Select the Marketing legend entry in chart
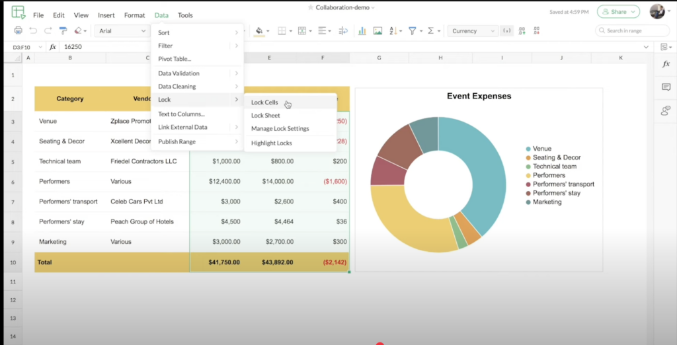Image resolution: width=677 pixels, height=345 pixels. (x=543, y=202)
